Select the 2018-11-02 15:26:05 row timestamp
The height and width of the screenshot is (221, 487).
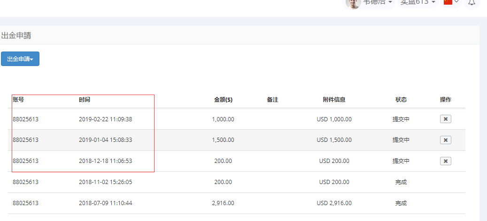[105, 182]
